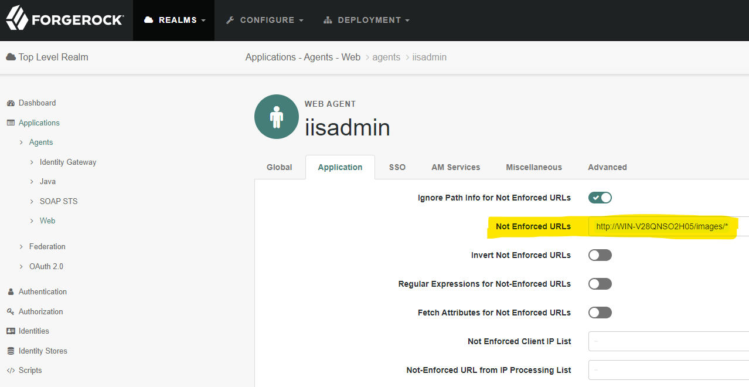Select Java under Agents
749x387 pixels.
click(47, 182)
